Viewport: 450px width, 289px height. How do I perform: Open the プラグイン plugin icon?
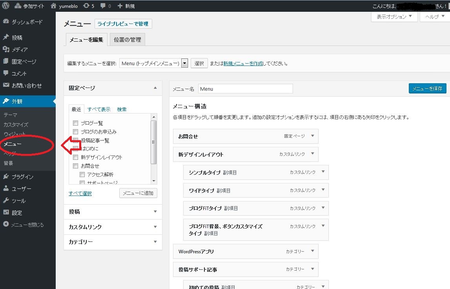[6, 176]
